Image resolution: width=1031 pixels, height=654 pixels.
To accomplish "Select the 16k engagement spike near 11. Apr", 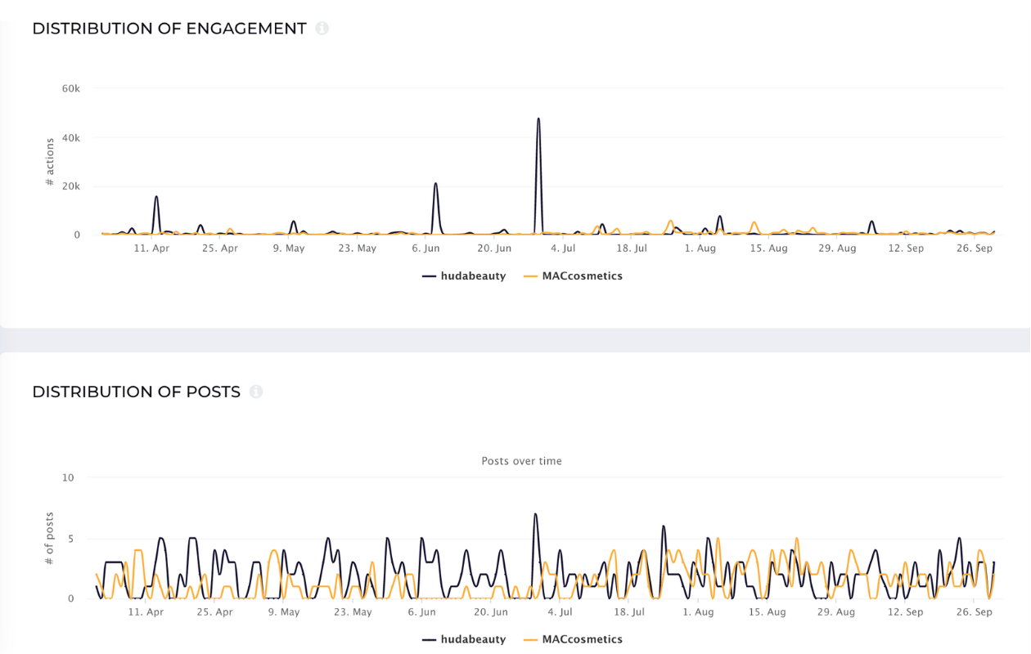I will coord(156,197).
